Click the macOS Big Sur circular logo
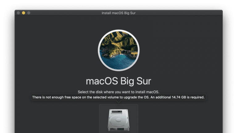Viewport: 237px width, 133px height. coord(118,50)
